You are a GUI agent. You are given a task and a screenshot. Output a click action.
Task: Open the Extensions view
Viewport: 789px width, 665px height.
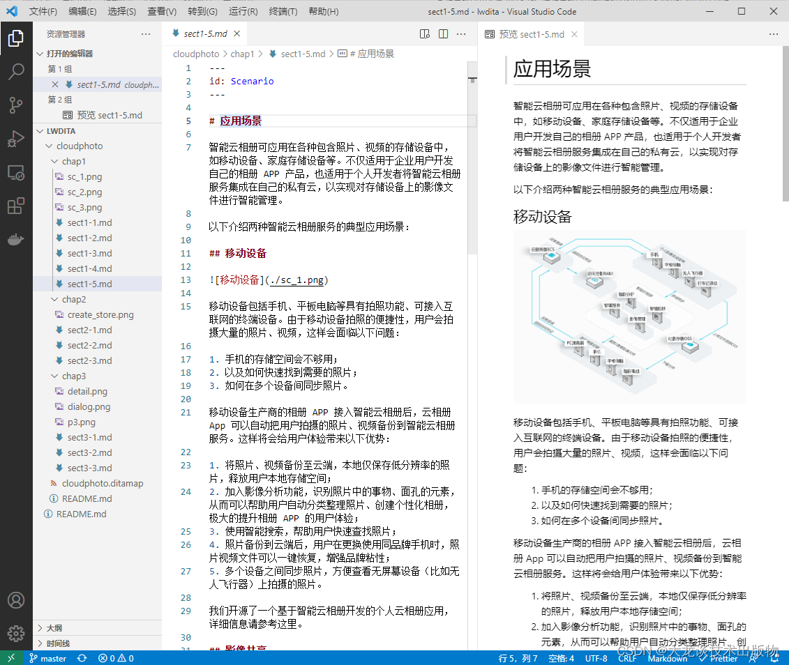coord(16,206)
